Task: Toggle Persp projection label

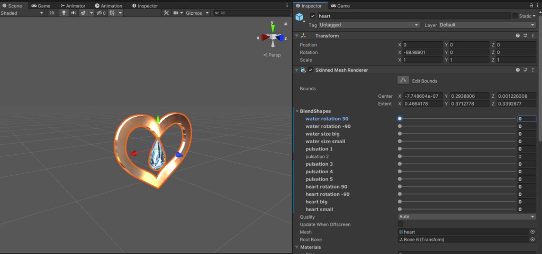Action: 272,55
